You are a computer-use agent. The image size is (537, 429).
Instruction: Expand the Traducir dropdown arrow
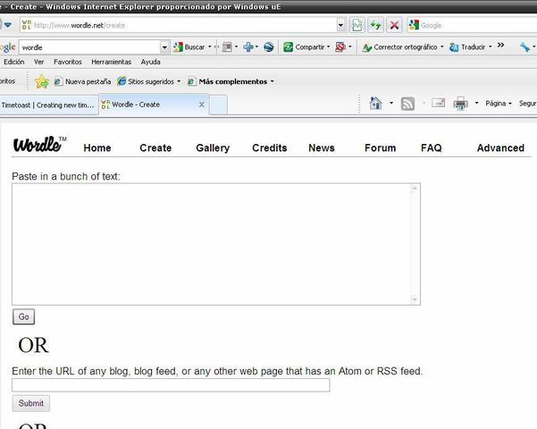coord(490,46)
